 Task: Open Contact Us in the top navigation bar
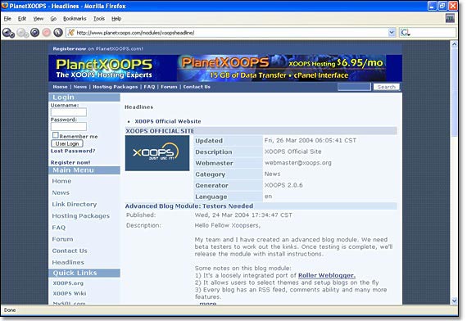tap(197, 87)
